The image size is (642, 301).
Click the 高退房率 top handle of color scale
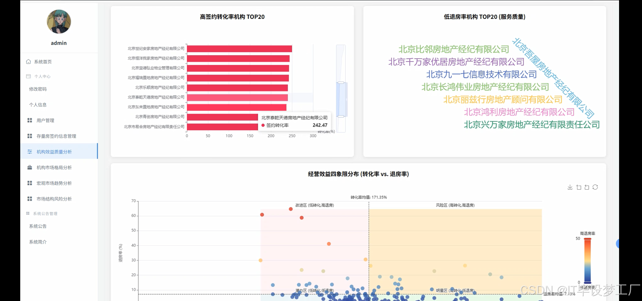coord(588,239)
